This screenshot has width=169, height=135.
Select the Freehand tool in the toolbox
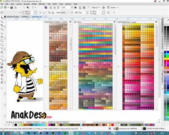click(2, 33)
